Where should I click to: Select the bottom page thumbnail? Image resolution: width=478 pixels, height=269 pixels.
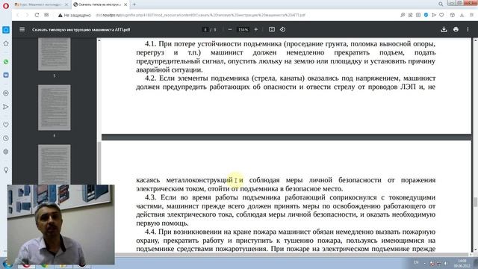(x=55, y=164)
